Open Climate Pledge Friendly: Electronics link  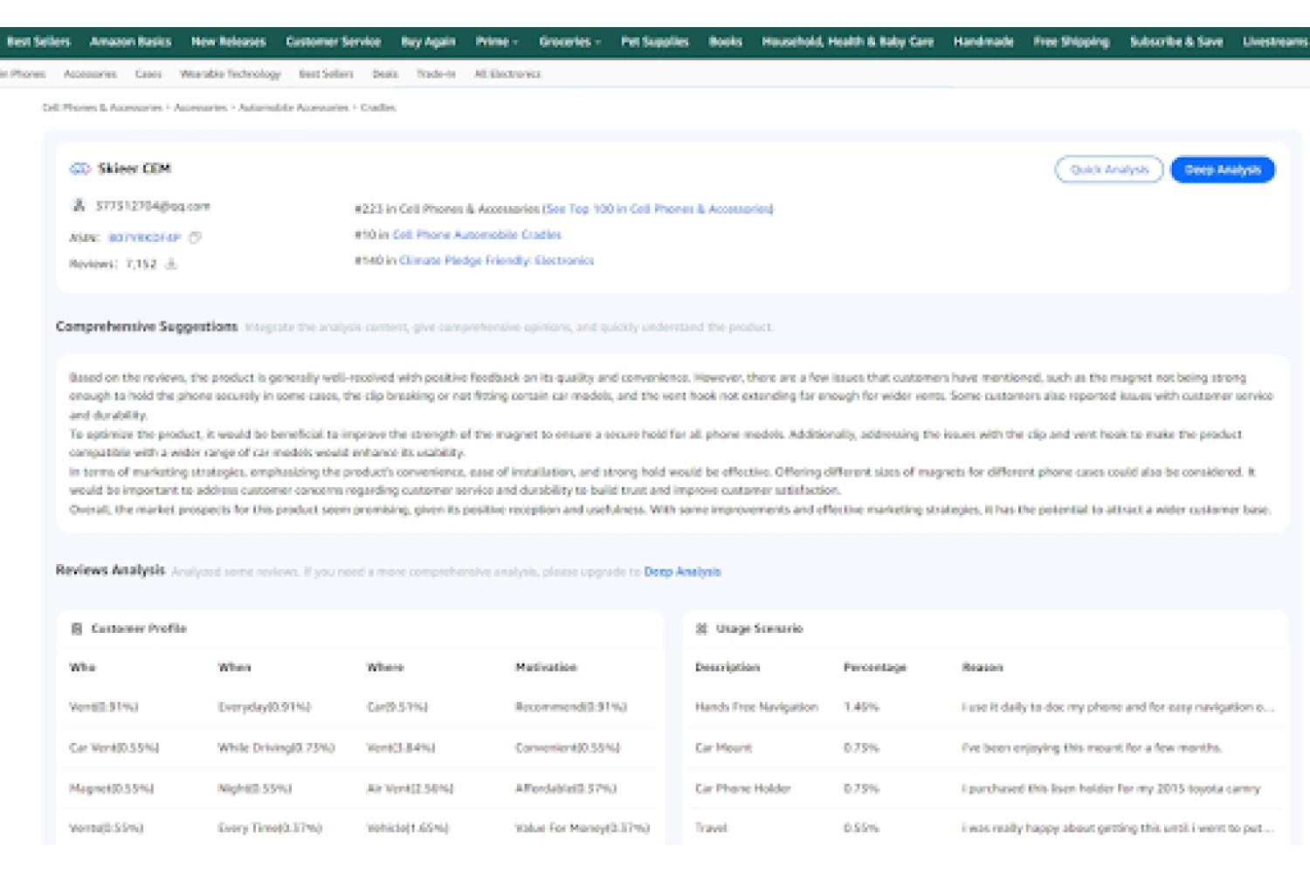point(496,260)
